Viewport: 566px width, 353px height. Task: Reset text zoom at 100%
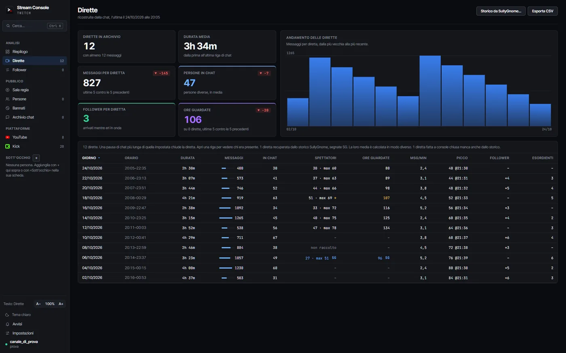click(x=50, y=304)
